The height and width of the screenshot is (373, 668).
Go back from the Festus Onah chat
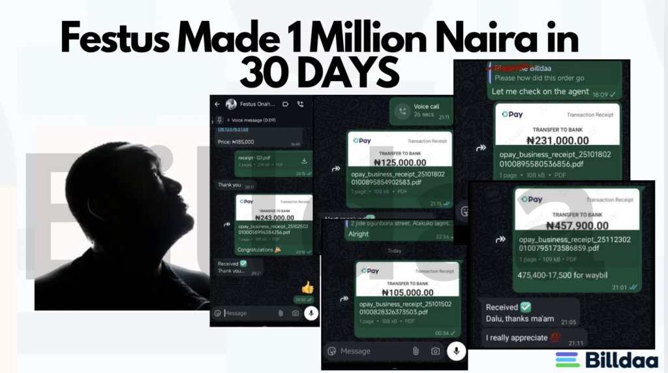point(217,104)
